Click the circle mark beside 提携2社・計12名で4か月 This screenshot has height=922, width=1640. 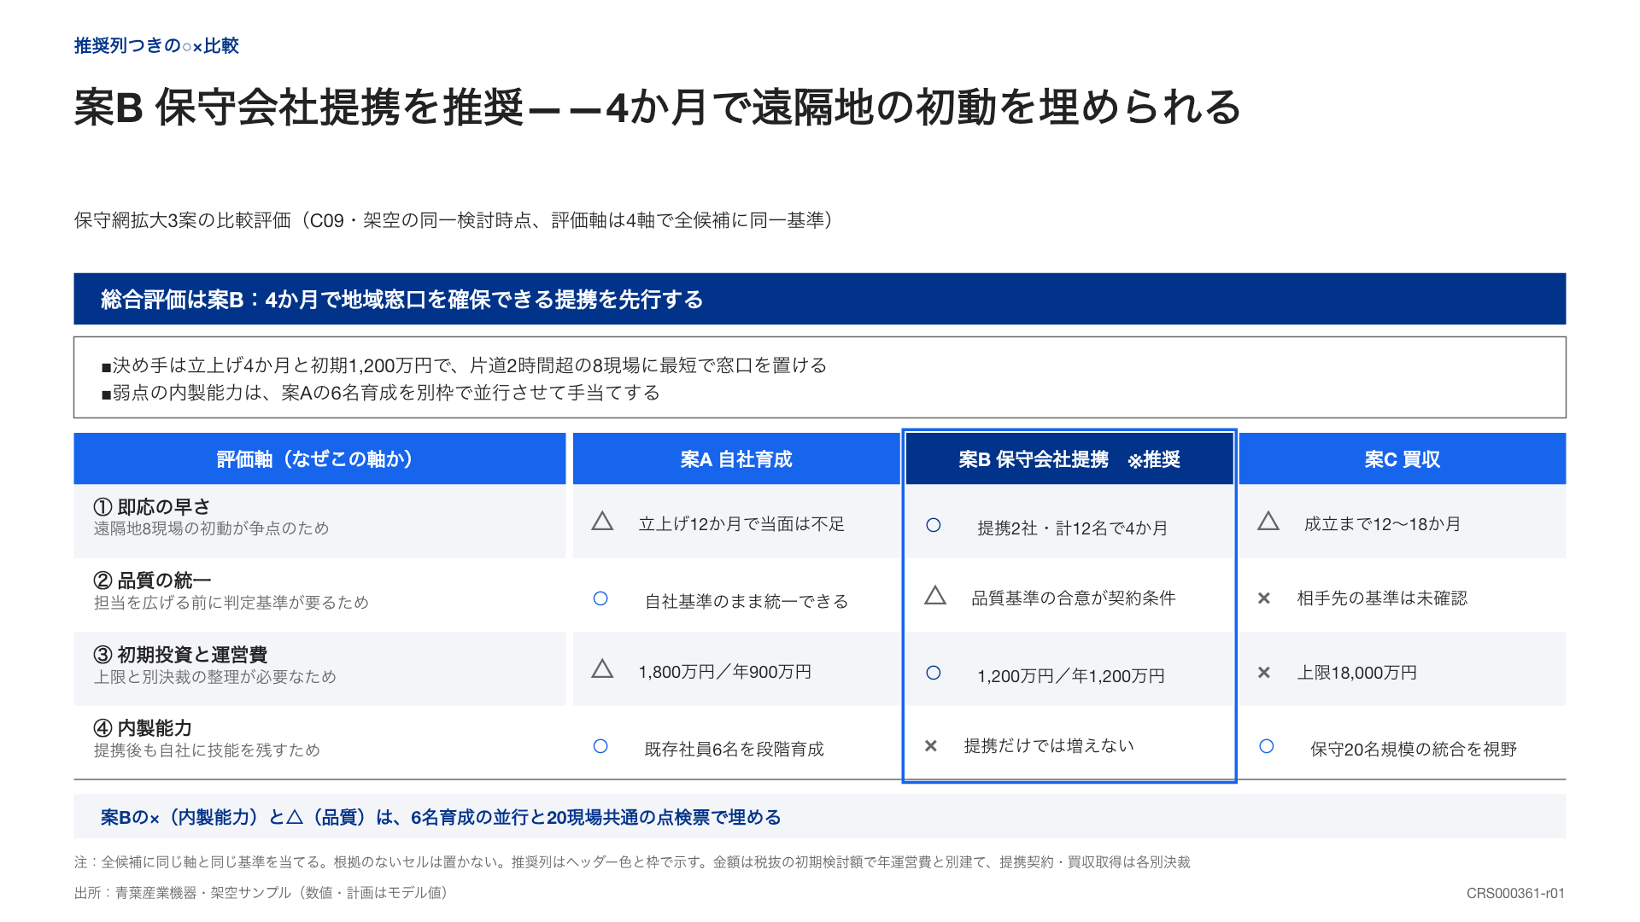click(x=934, y=525)
